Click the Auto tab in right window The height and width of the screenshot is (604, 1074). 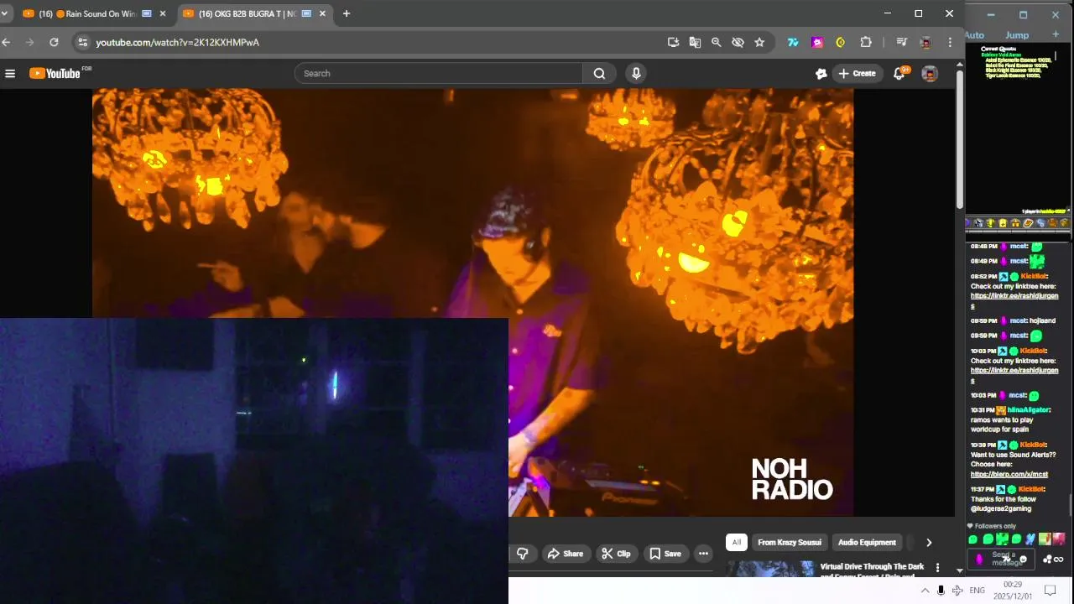coord(974,35)
